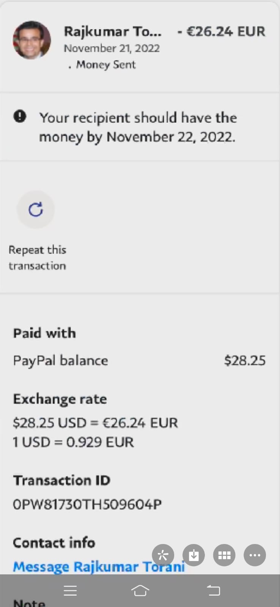This screenshot has height=607, width=280.
Task: Tap the 1 USD = 0.929 EUR rate
Action: (x=73, y=442)
